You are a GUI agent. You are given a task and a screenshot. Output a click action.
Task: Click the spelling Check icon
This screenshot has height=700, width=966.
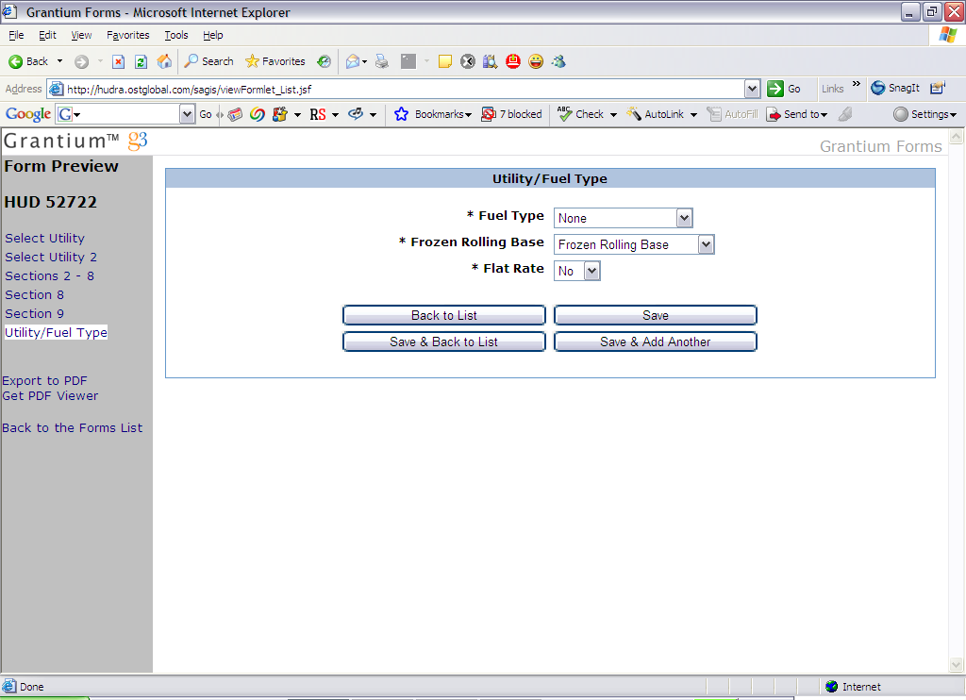coord(564,114)
